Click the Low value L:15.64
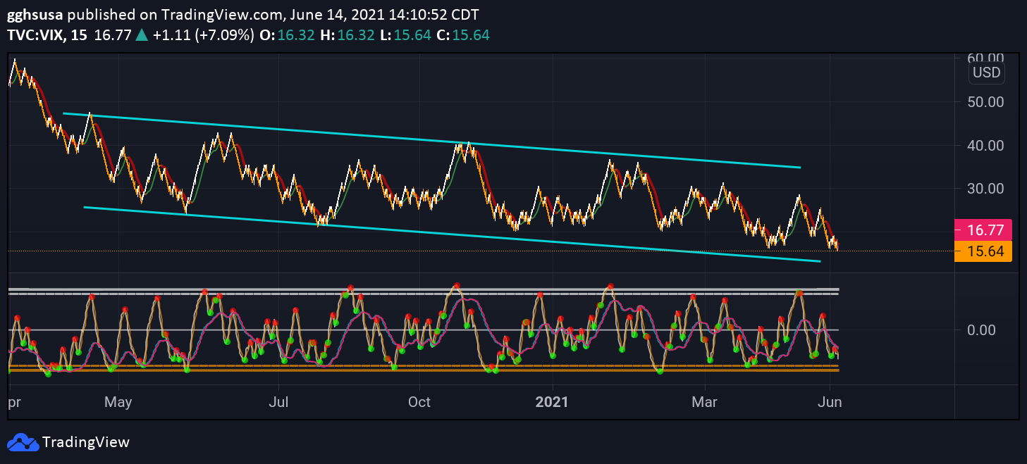1027x464 pixels. click(x=405, y=35)
